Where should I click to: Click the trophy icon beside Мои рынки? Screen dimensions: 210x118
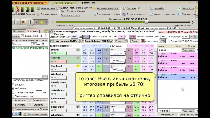46,31
